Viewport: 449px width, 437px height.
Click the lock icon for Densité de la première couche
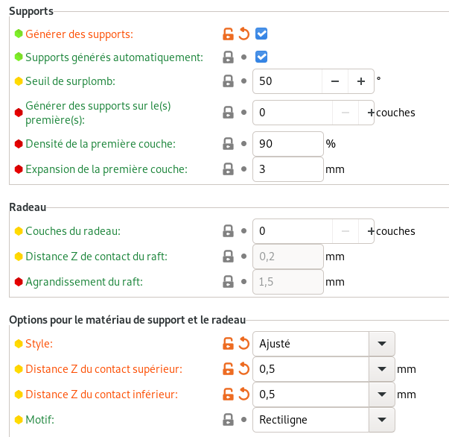228,144
